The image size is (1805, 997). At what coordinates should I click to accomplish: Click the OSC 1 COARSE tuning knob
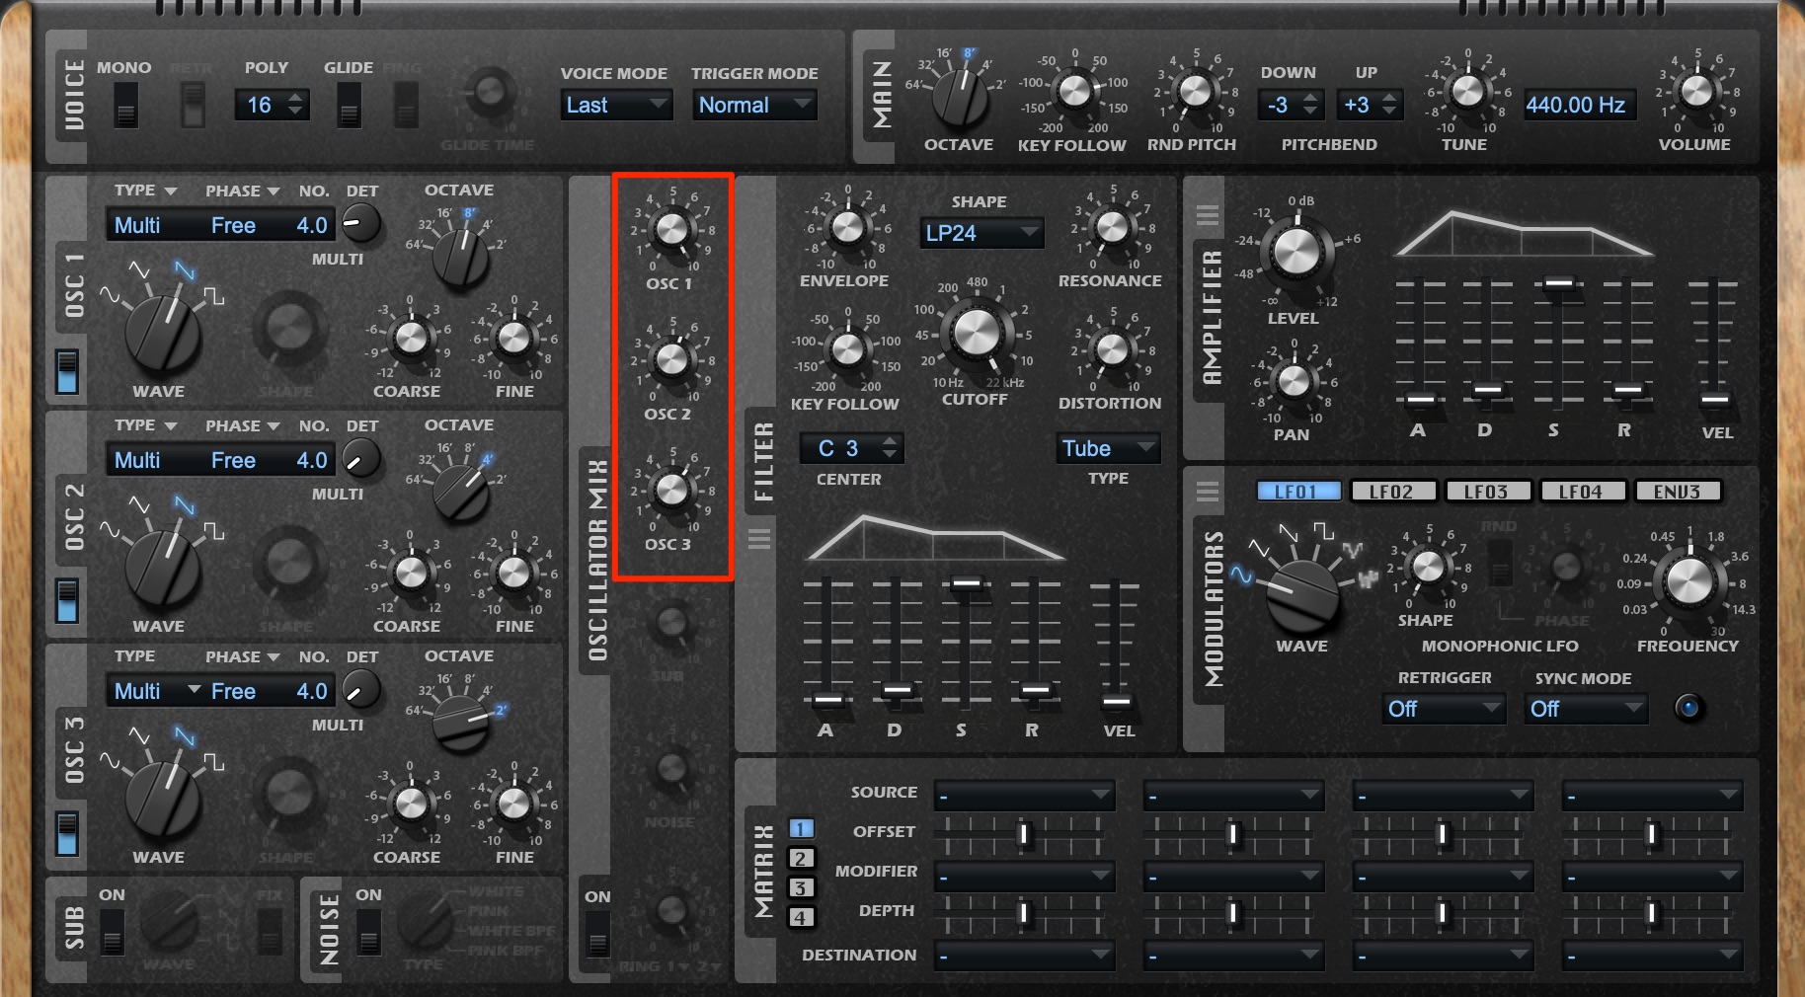tap(410, 338)
